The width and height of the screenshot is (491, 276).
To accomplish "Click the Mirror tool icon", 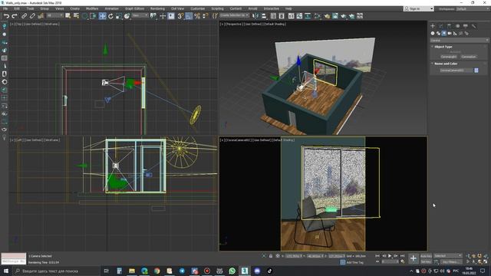I will (255, 15).
